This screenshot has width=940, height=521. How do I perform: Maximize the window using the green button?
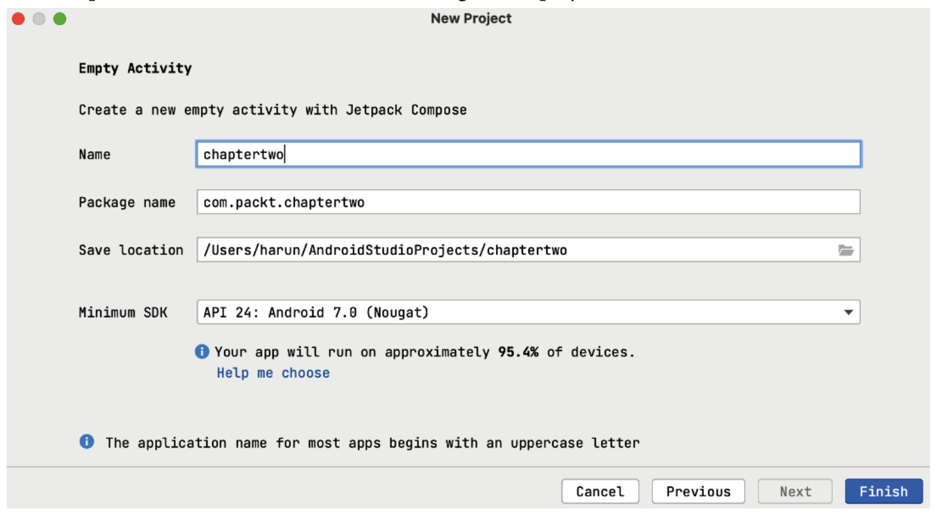[x=60, y=19]
